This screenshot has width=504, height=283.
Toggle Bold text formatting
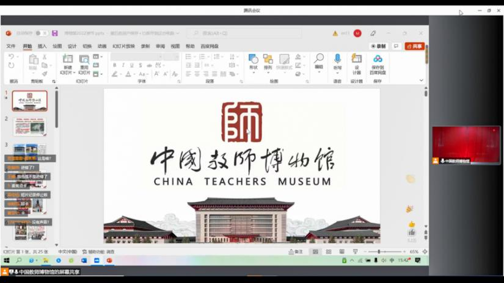point(114,65)
